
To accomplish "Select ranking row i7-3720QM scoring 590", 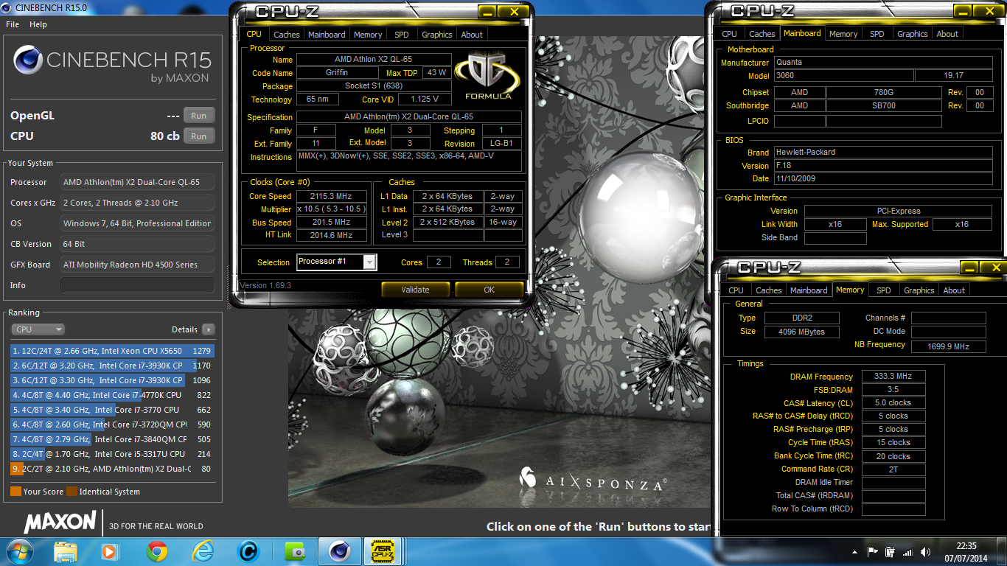I will [112, 424].
